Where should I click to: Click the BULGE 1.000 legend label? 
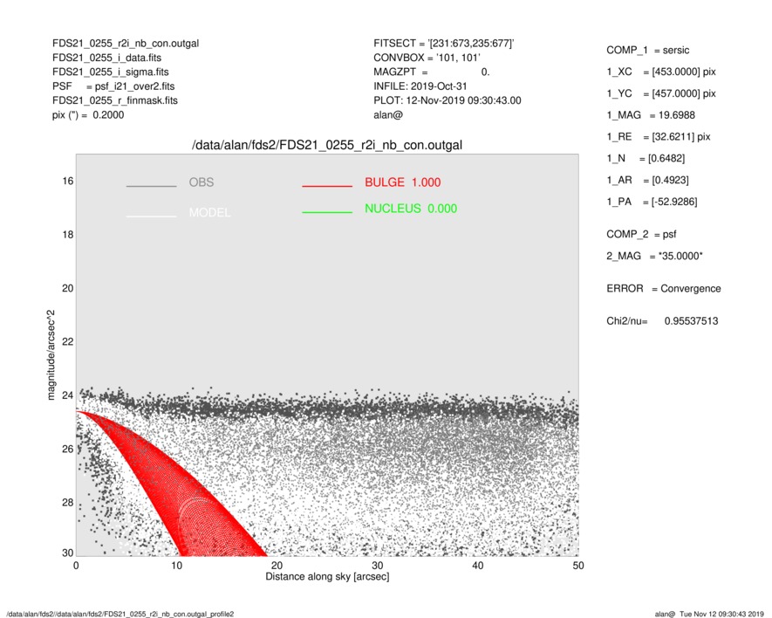coord(402,182)
